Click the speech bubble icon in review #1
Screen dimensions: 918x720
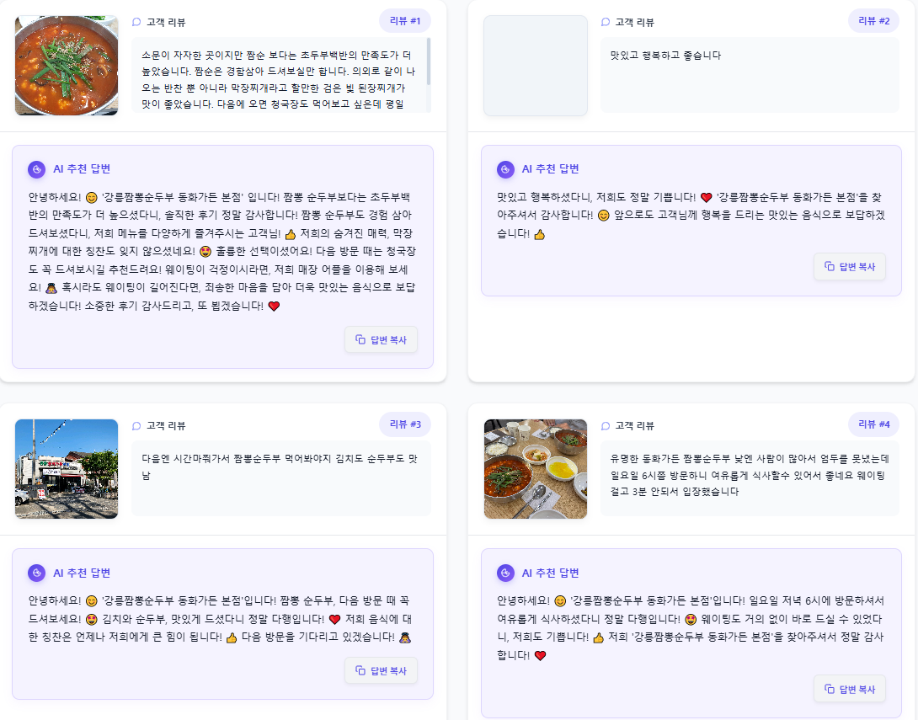[x=136, y=22]
